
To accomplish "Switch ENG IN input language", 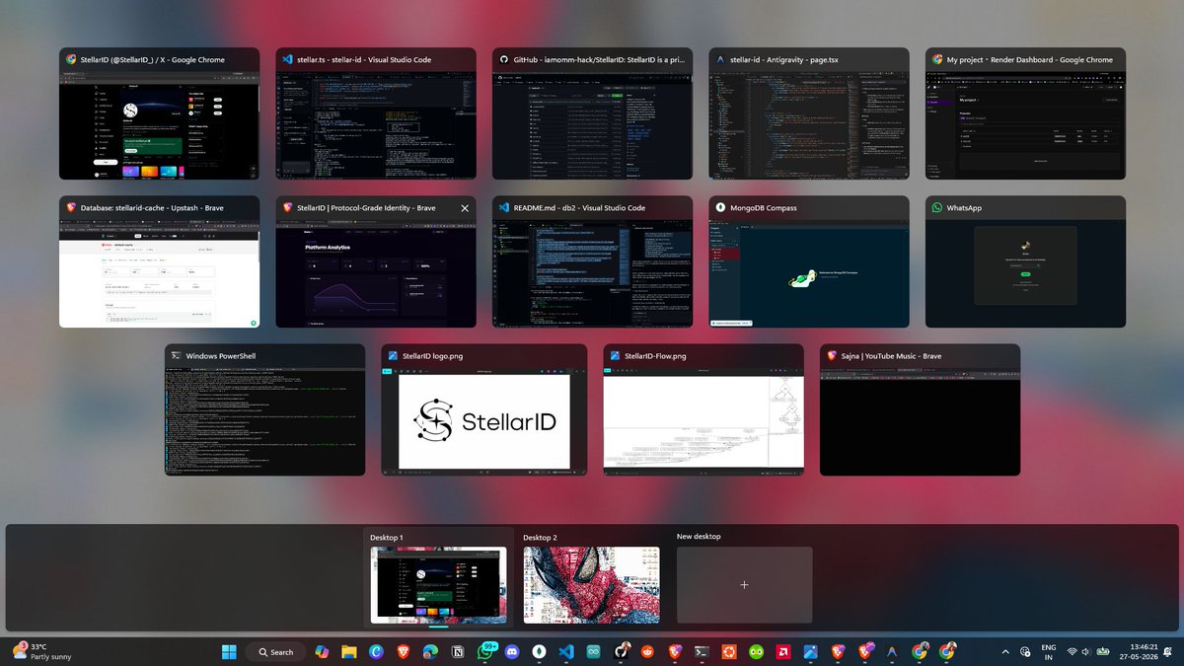I will [1049, 651].
